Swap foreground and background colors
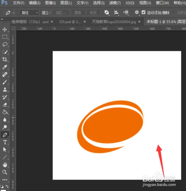 tap(7, 186)
